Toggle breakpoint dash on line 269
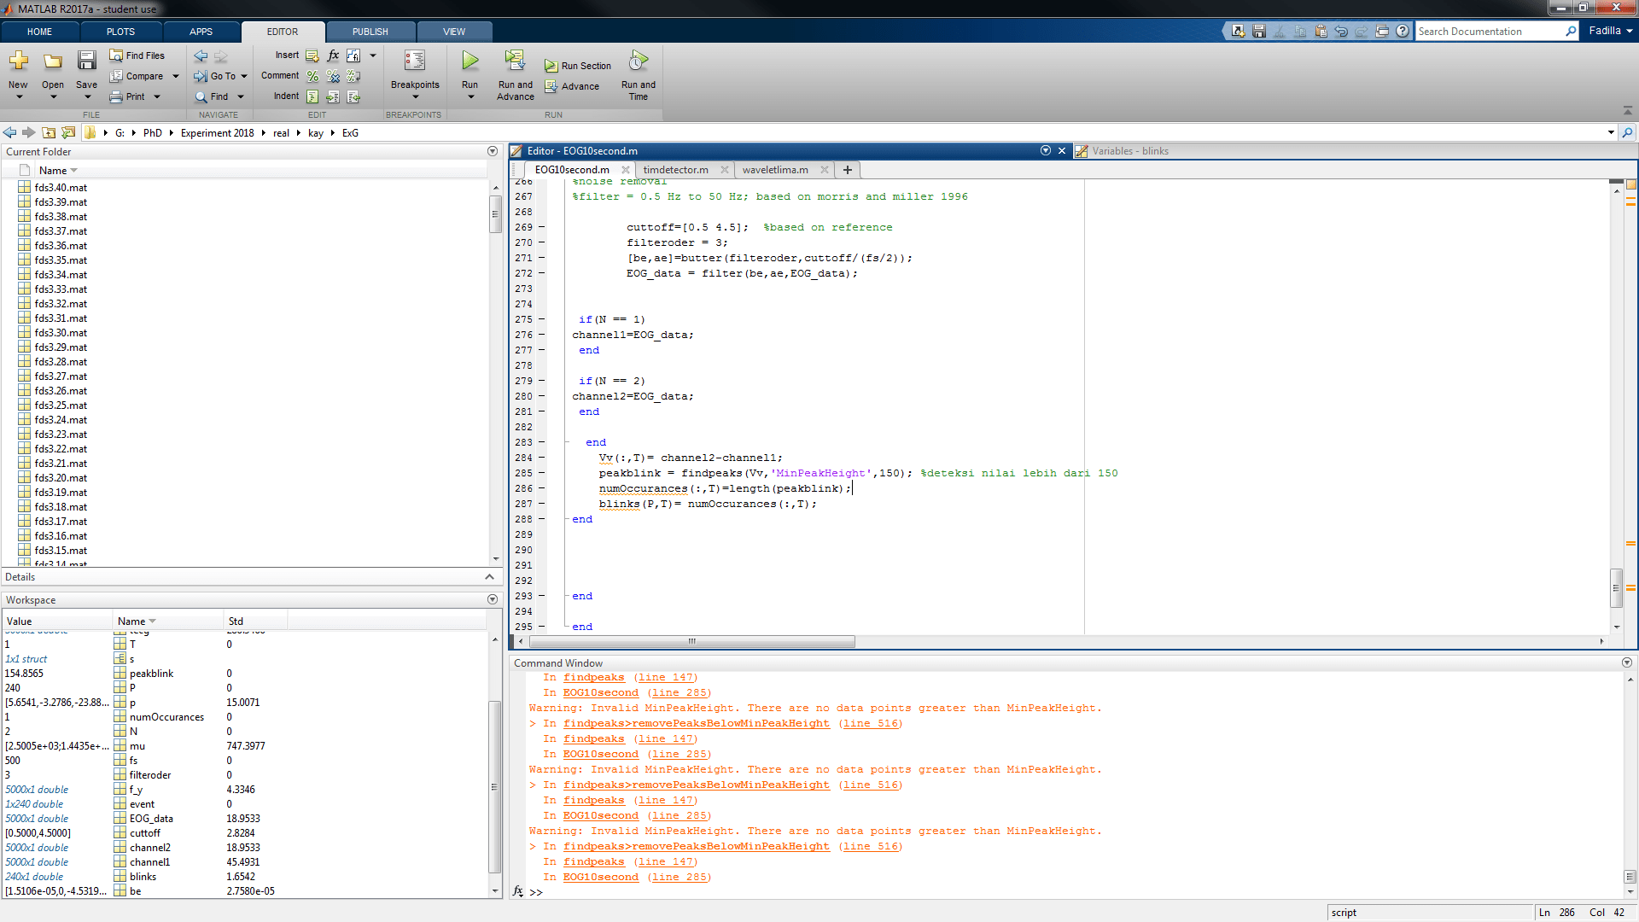 tap(541, 227)
